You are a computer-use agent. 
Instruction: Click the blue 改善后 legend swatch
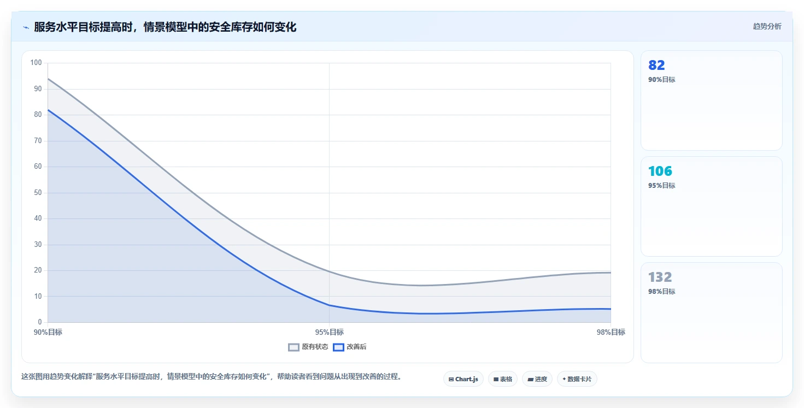click(338, 347)
